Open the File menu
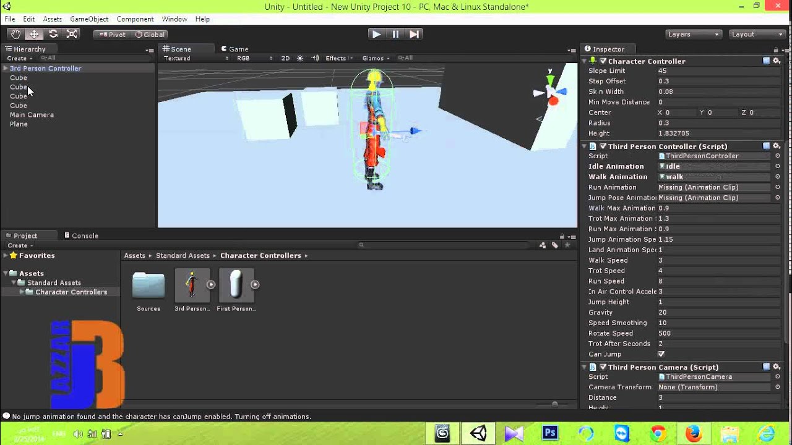Viewport: 792px width, 445px height. [10, 19]
